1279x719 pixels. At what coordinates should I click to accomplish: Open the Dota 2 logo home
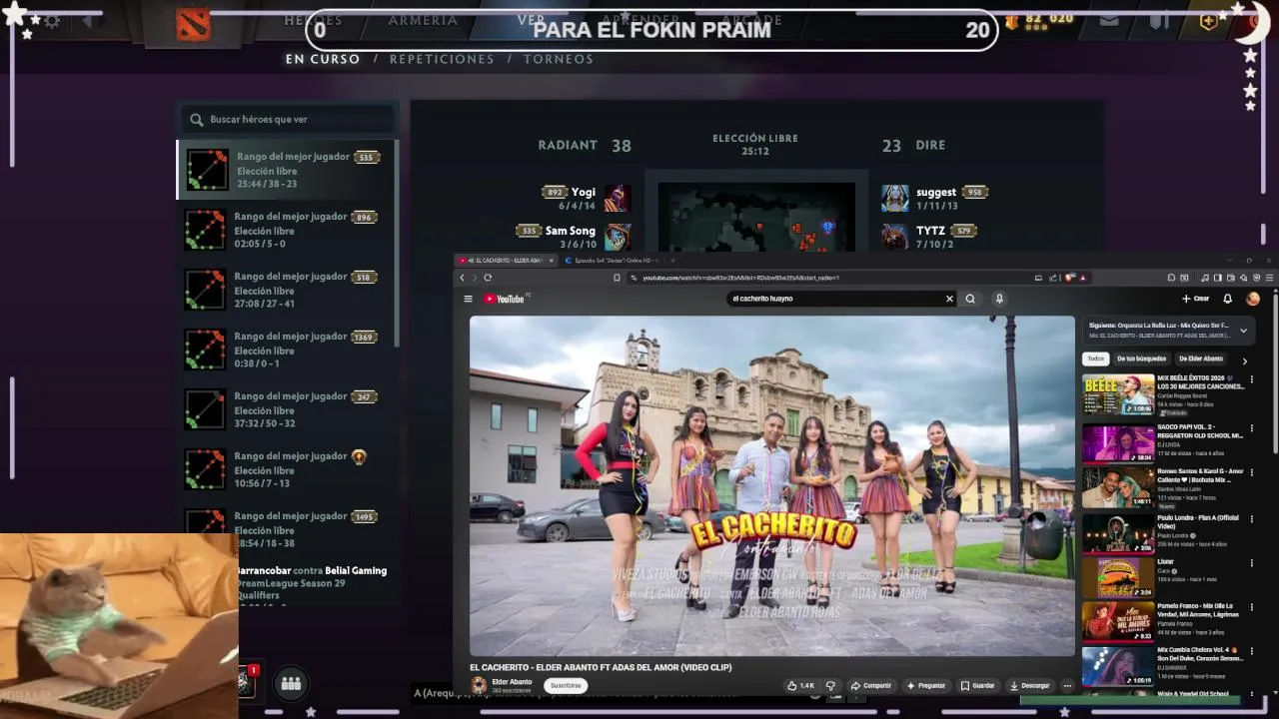click(193, 24)
